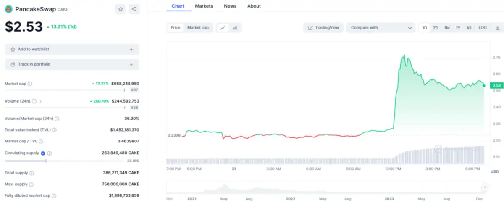Click the TVL value $1,452,181,370
The image size is (504, 203).
pyautogui.click(x=125, y=130)
